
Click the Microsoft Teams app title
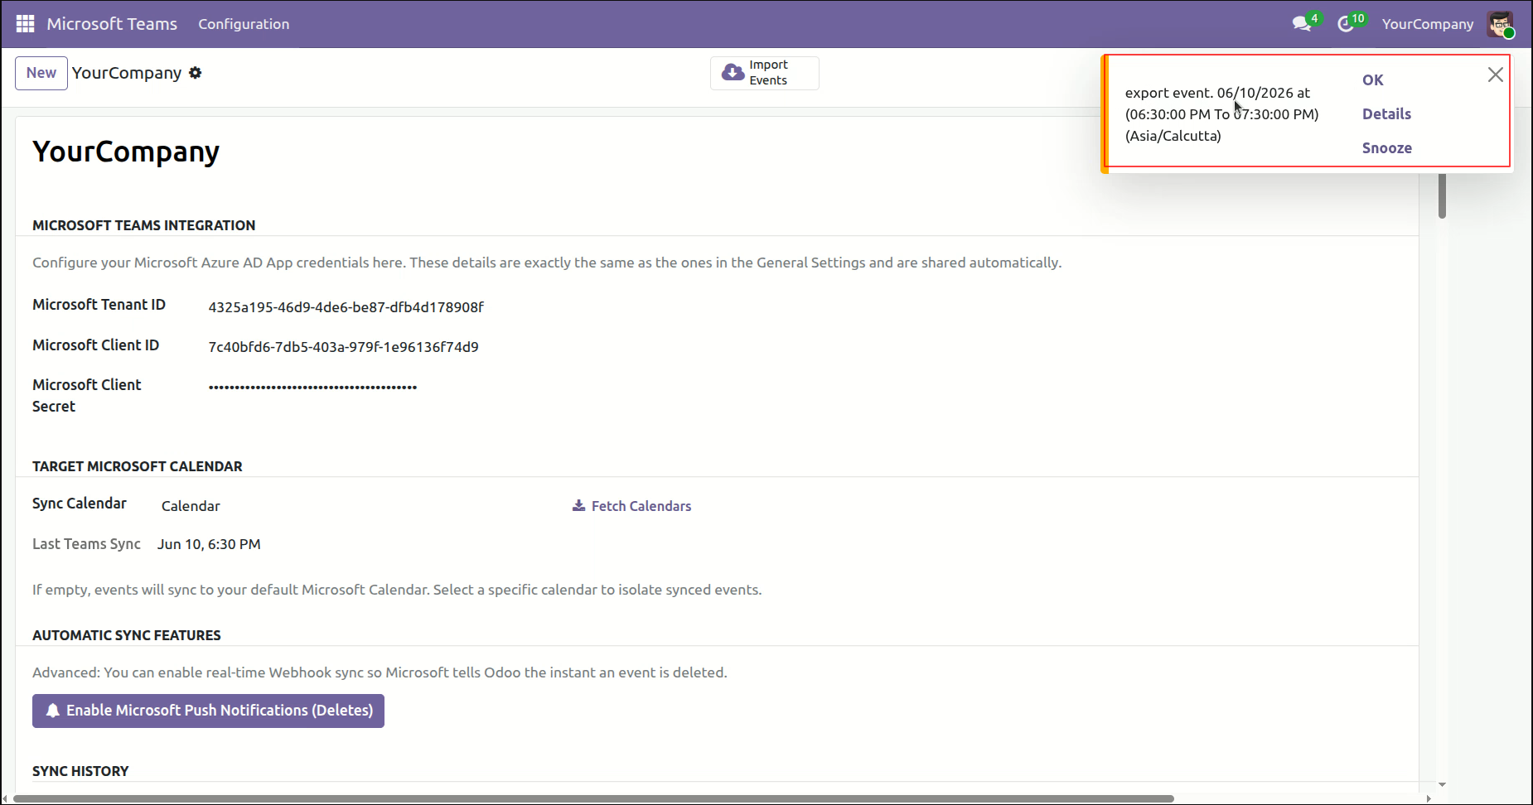[x=112, y=24]
